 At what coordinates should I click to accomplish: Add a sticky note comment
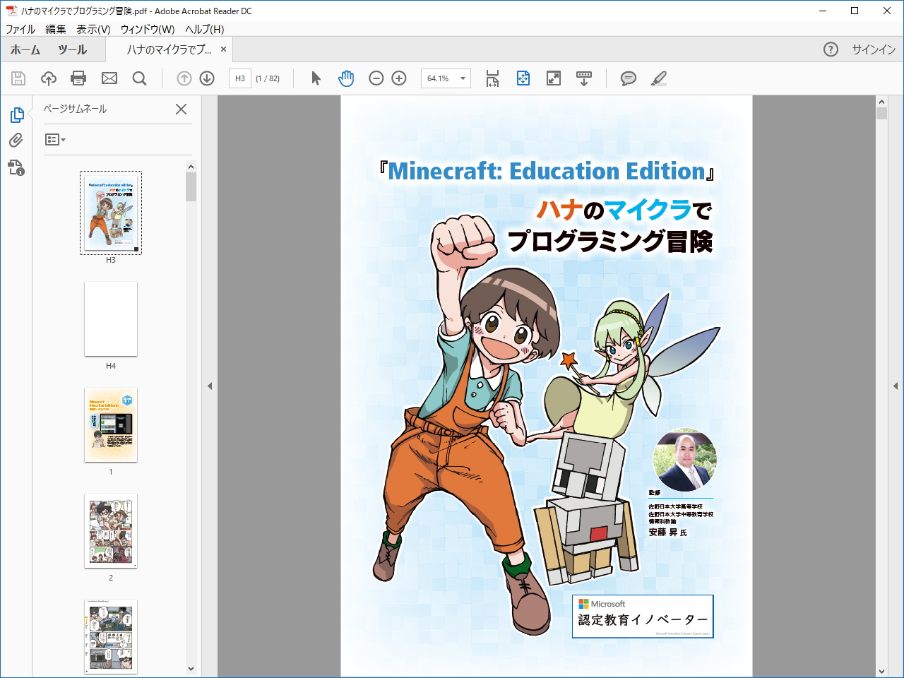[628, 78]
